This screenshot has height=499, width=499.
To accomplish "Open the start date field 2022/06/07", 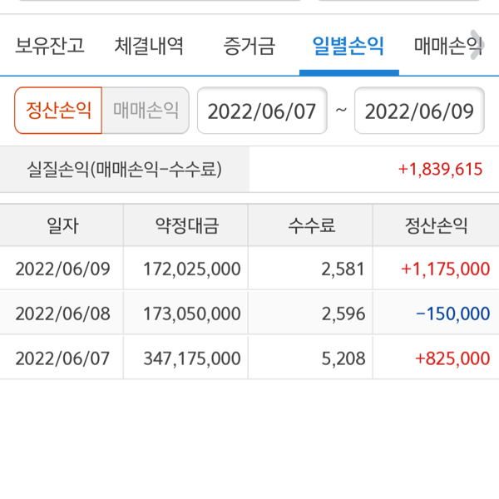I will coord(262,111).
